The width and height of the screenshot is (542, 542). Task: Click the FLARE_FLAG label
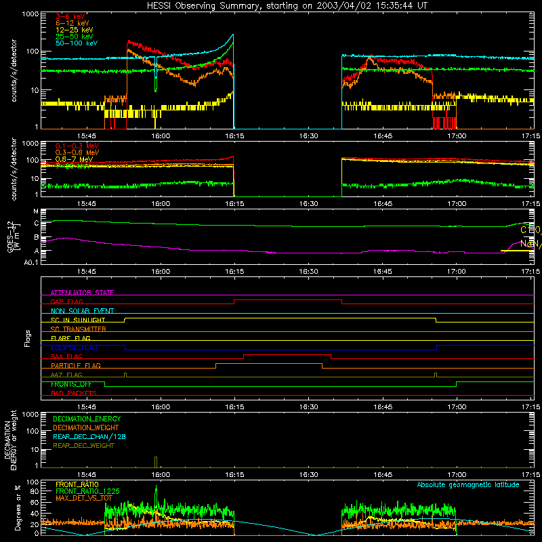click(x=70, y=338)
